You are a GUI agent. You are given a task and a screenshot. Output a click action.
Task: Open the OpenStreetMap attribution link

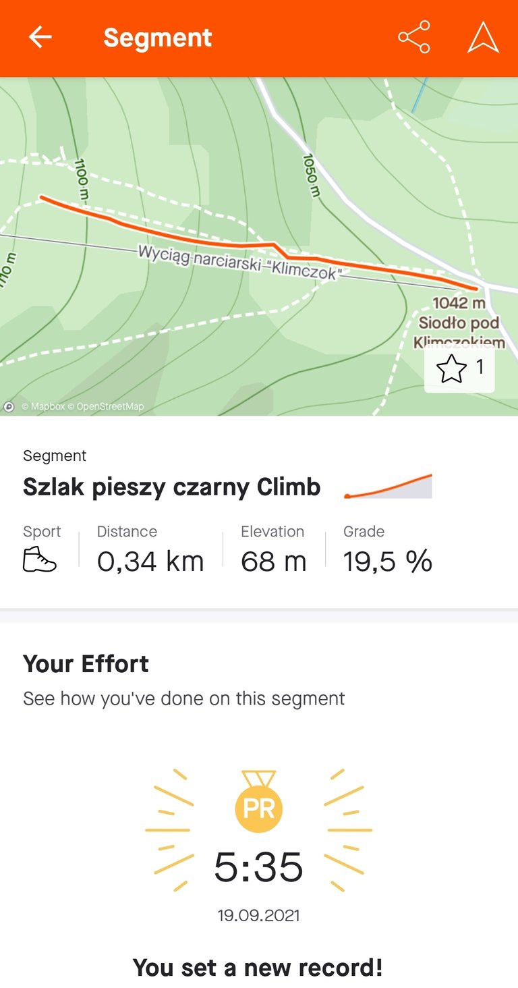click(x=110, y=406)
